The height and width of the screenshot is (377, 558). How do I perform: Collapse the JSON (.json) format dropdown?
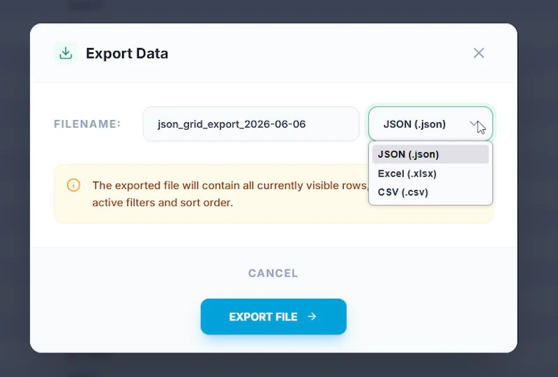(x=430, y=124)
